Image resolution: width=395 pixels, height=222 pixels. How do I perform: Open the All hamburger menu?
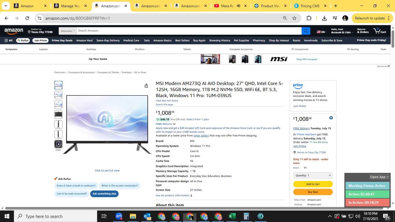[8, 40]
